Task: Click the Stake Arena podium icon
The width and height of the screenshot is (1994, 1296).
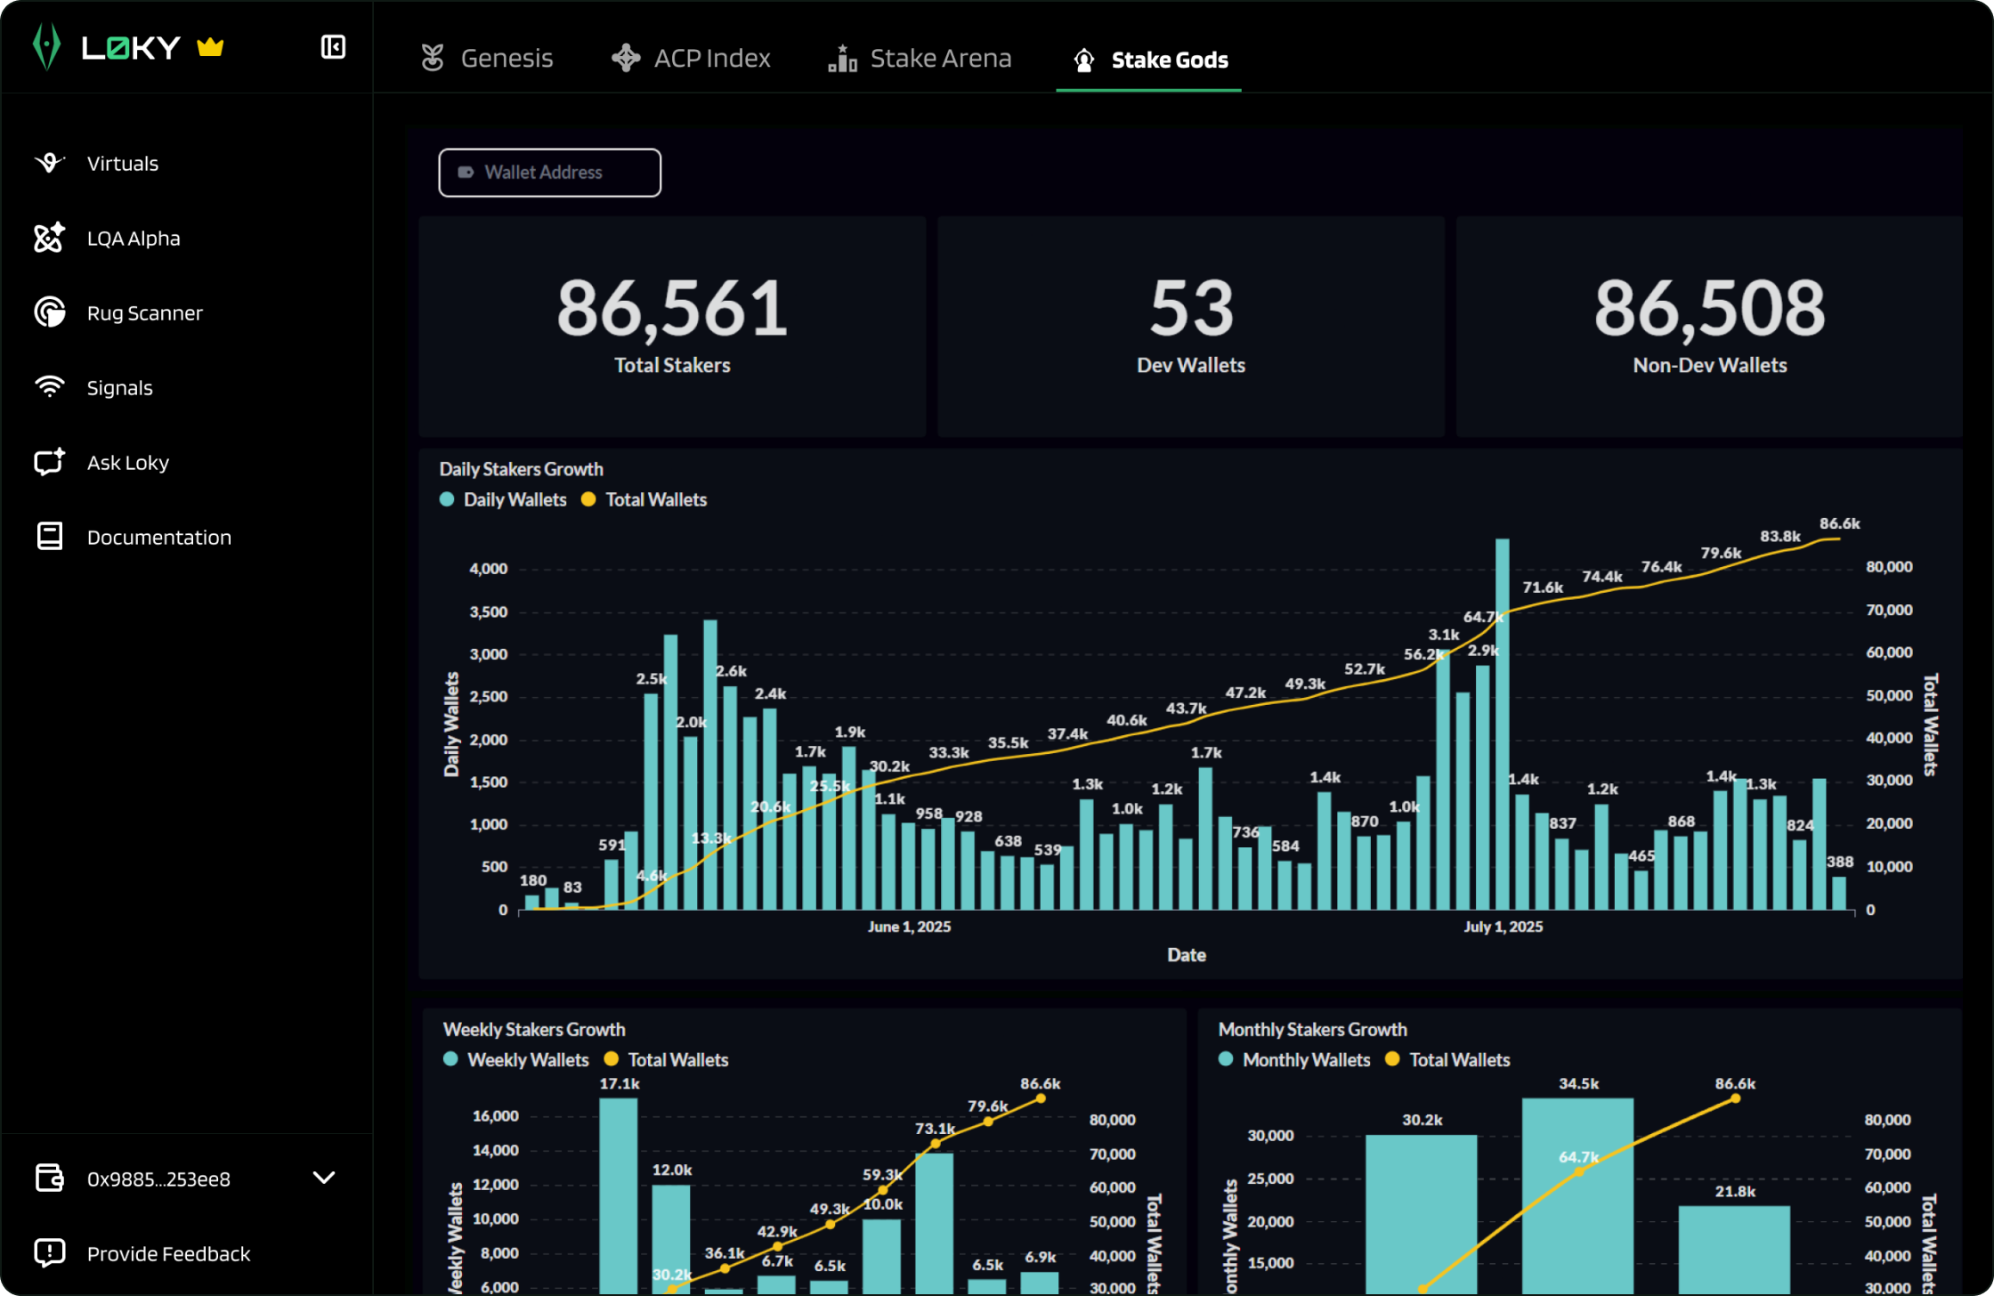Action: (x=842, y=58)
